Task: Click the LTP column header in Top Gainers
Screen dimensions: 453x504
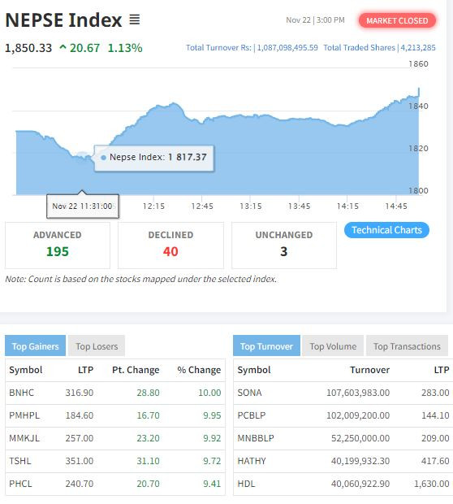Action: click(86, 370)
